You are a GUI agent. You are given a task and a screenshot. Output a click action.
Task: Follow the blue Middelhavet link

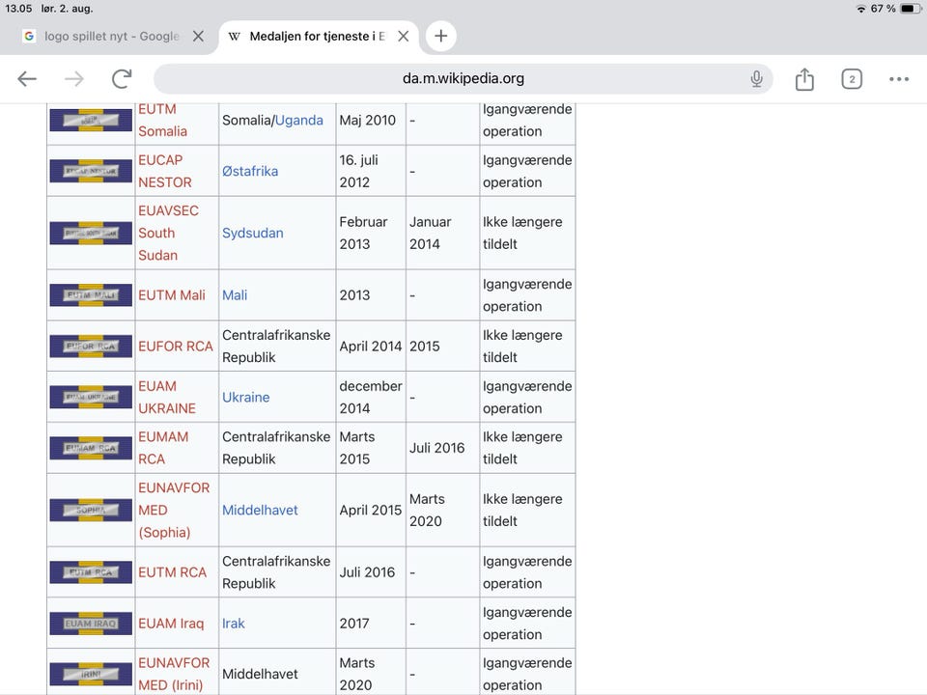(x=260, y=510)
